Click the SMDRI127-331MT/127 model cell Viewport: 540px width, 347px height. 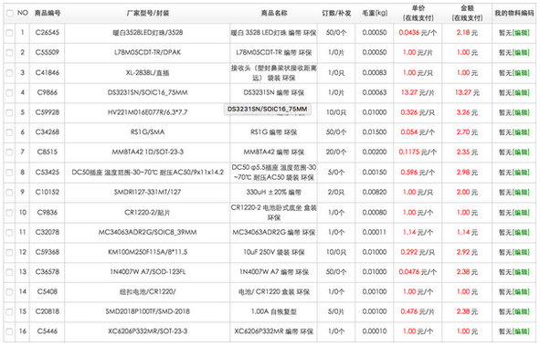pos(148,193)
